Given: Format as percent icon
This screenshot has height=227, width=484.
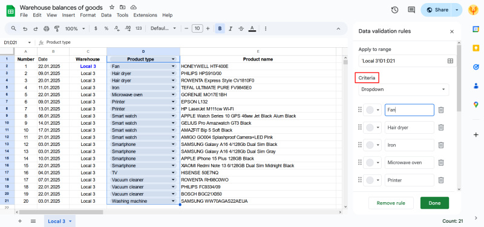Looking at the screenshot, I should pyautogui.click(x=106, y=28).
